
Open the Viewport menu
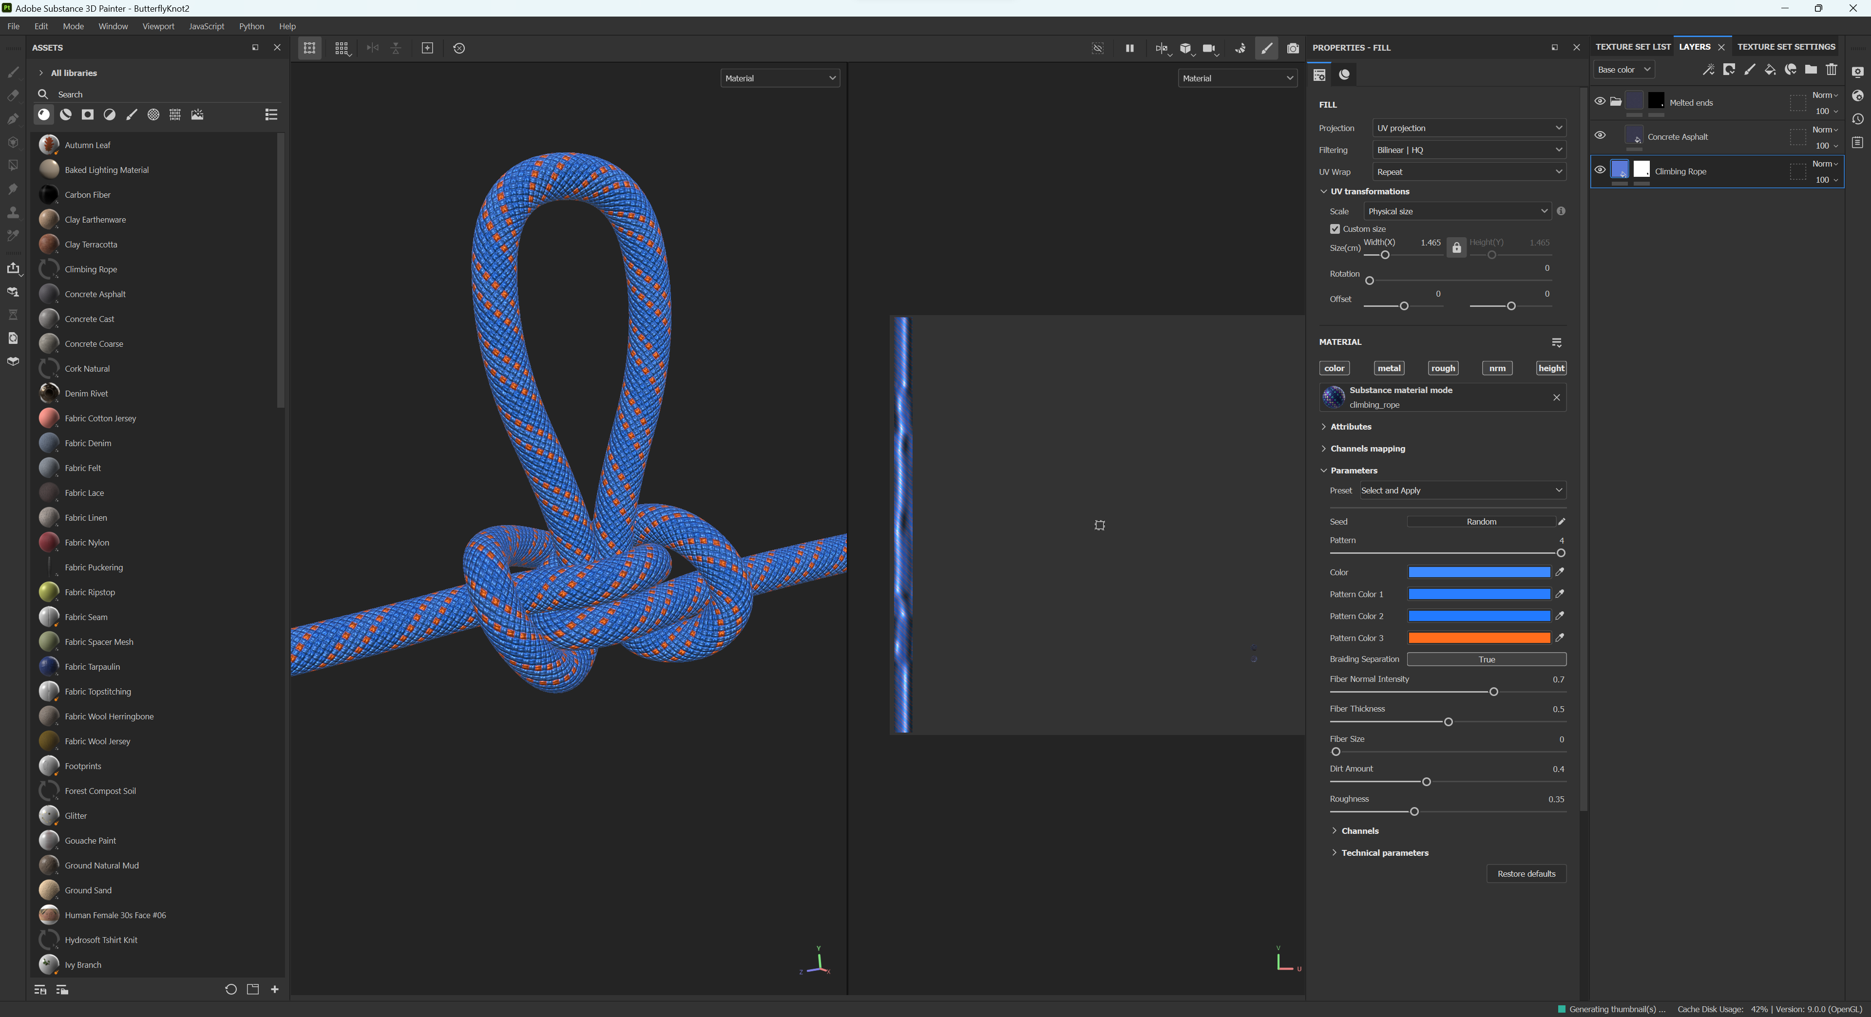[157, 26]
